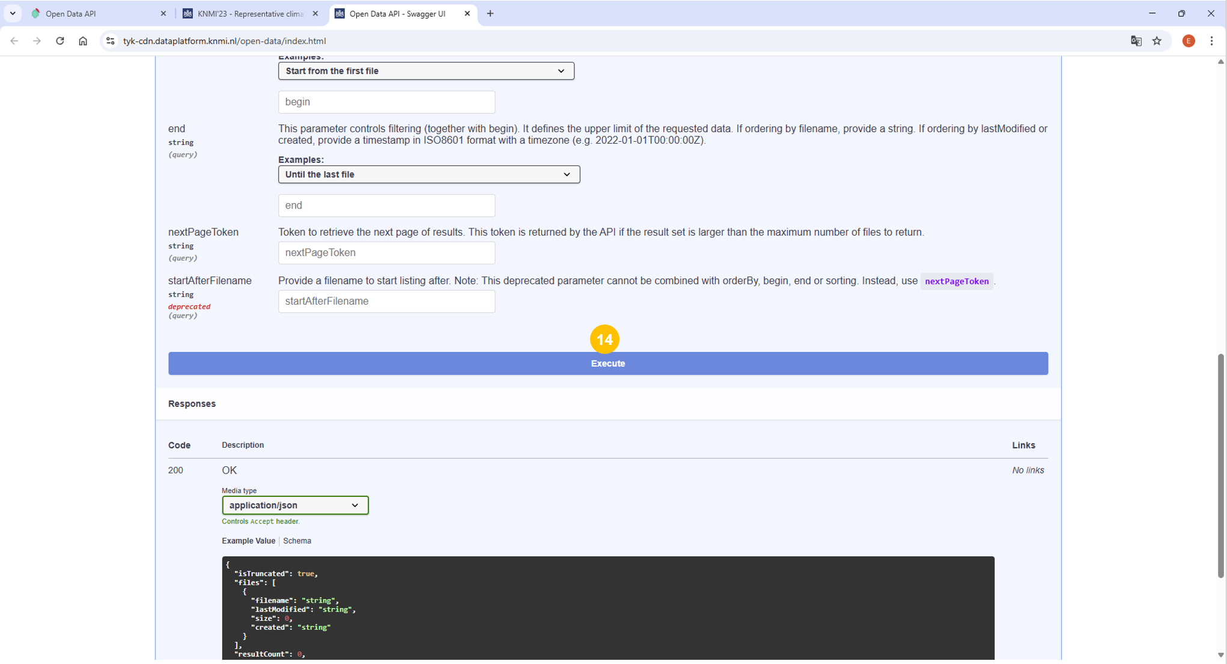Open the application/json media type dropdown
This screenshot has height=664, width=1227.
(x=294, y=505)
